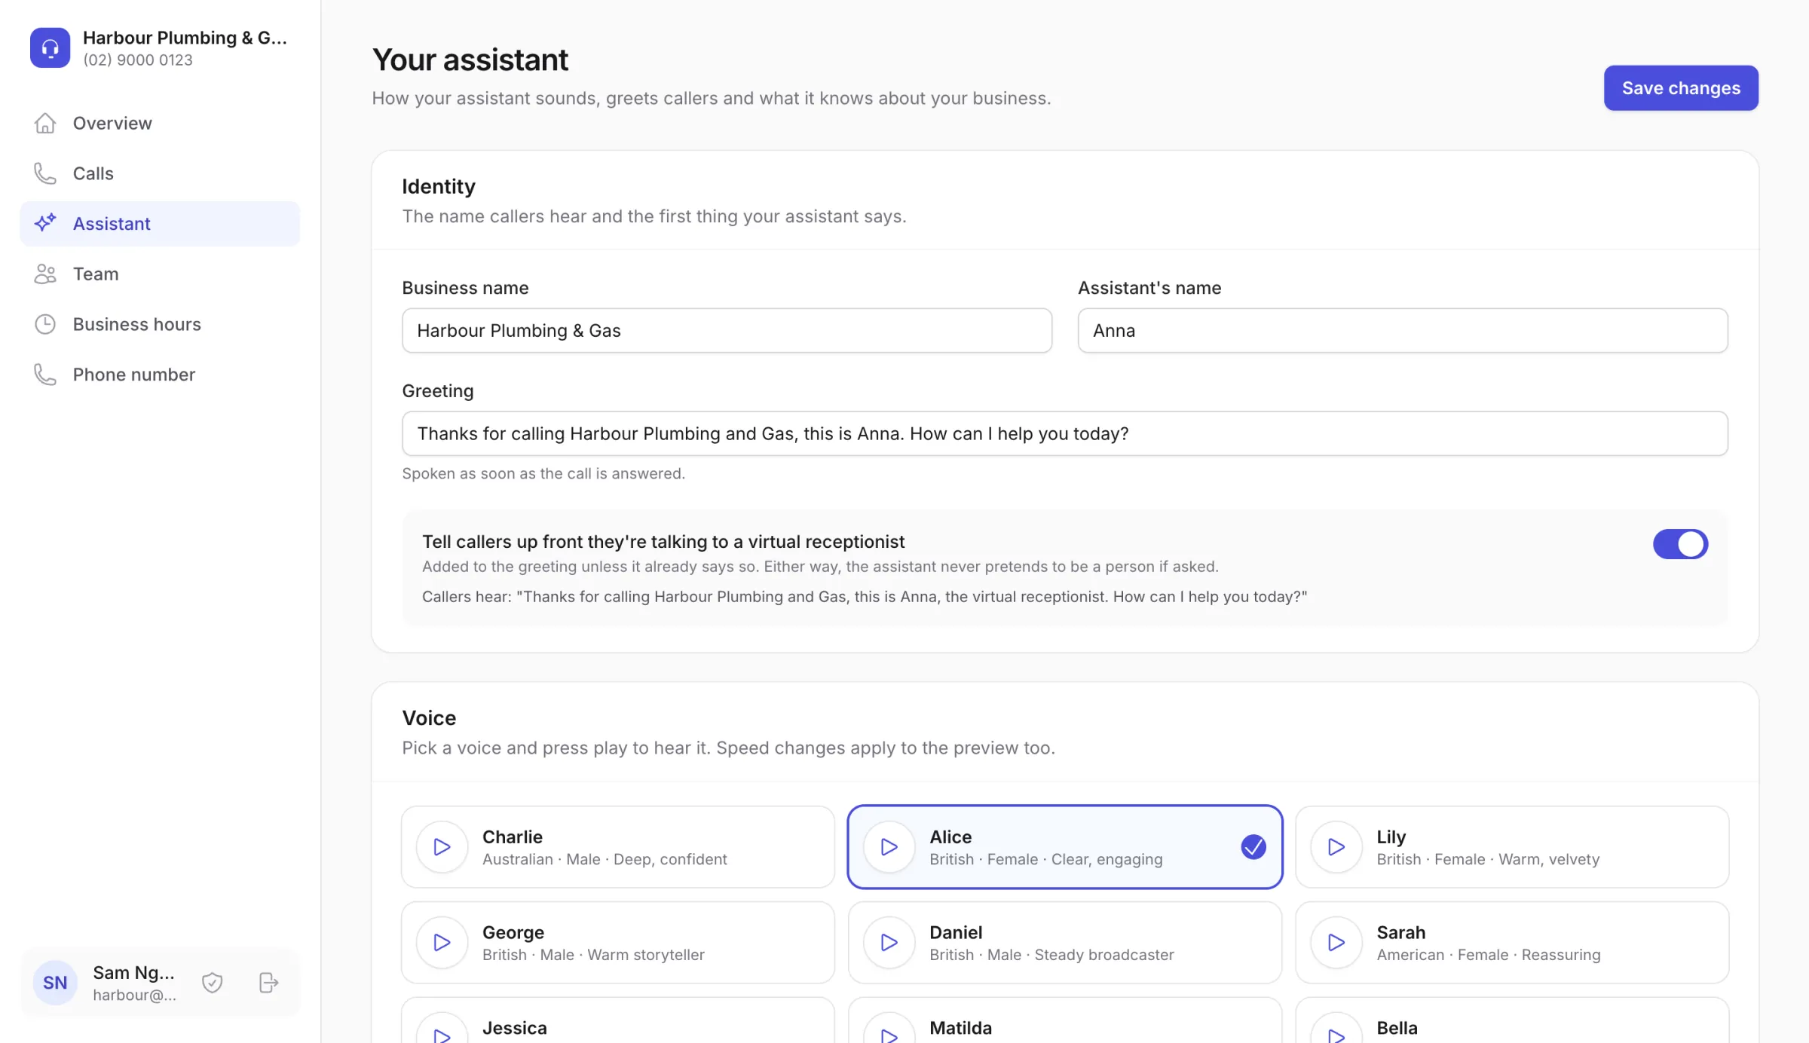Screen dimensions: 1809x1043
Task: Click the Calls phone icon
Action: click(x=45, y=173)
